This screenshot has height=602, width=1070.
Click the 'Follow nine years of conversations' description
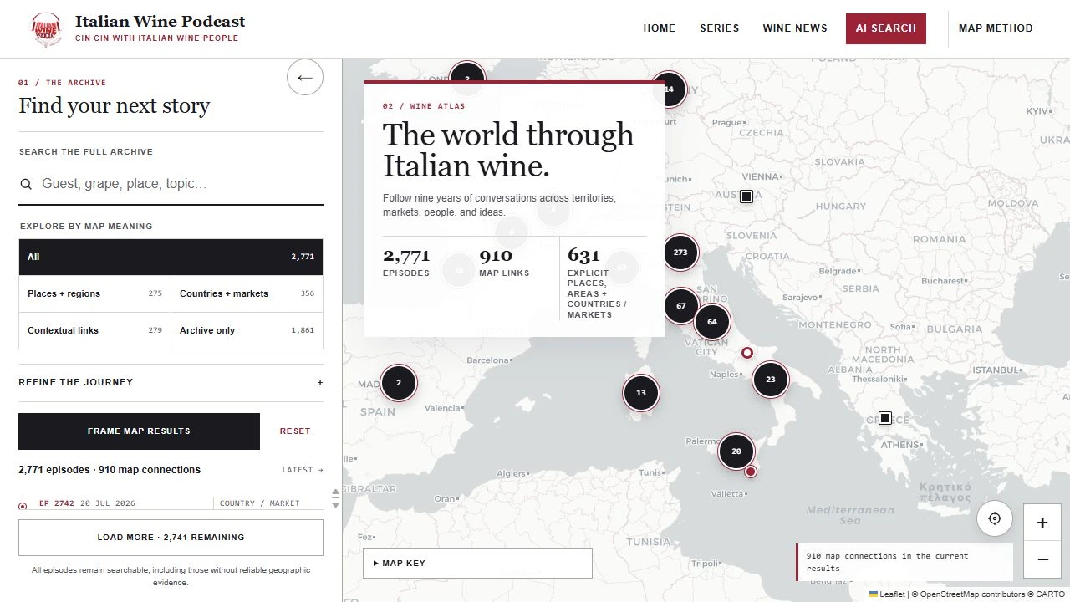pos(499,205)
